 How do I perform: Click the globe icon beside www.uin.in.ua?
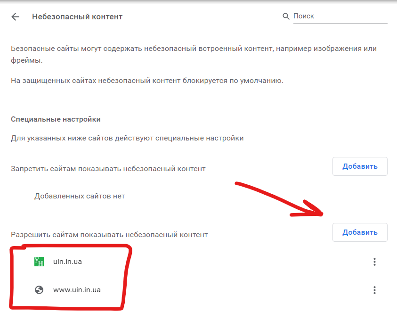click(39, 290)
